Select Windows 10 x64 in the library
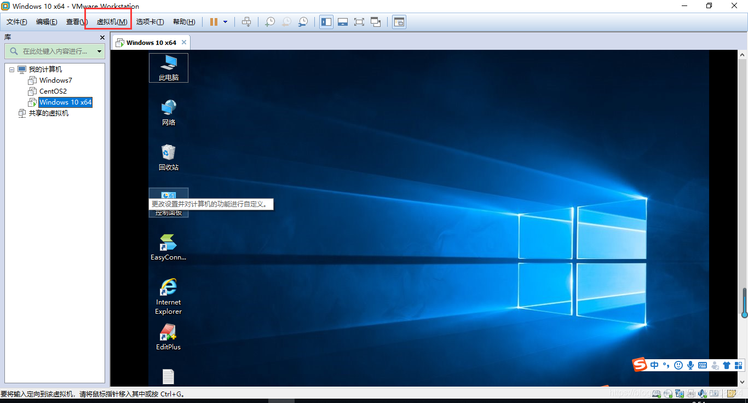Image resolution: width=748 pixels, height=403 pixels. (65, 102)
